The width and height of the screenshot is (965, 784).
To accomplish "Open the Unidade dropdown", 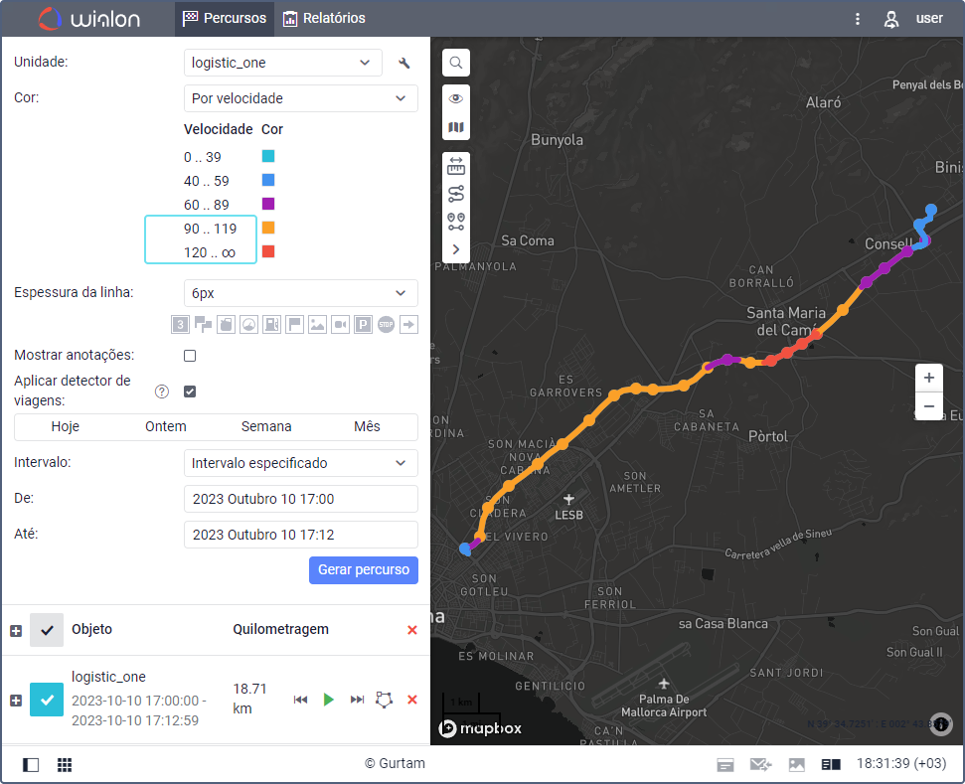I will click(x=282, y=63).
